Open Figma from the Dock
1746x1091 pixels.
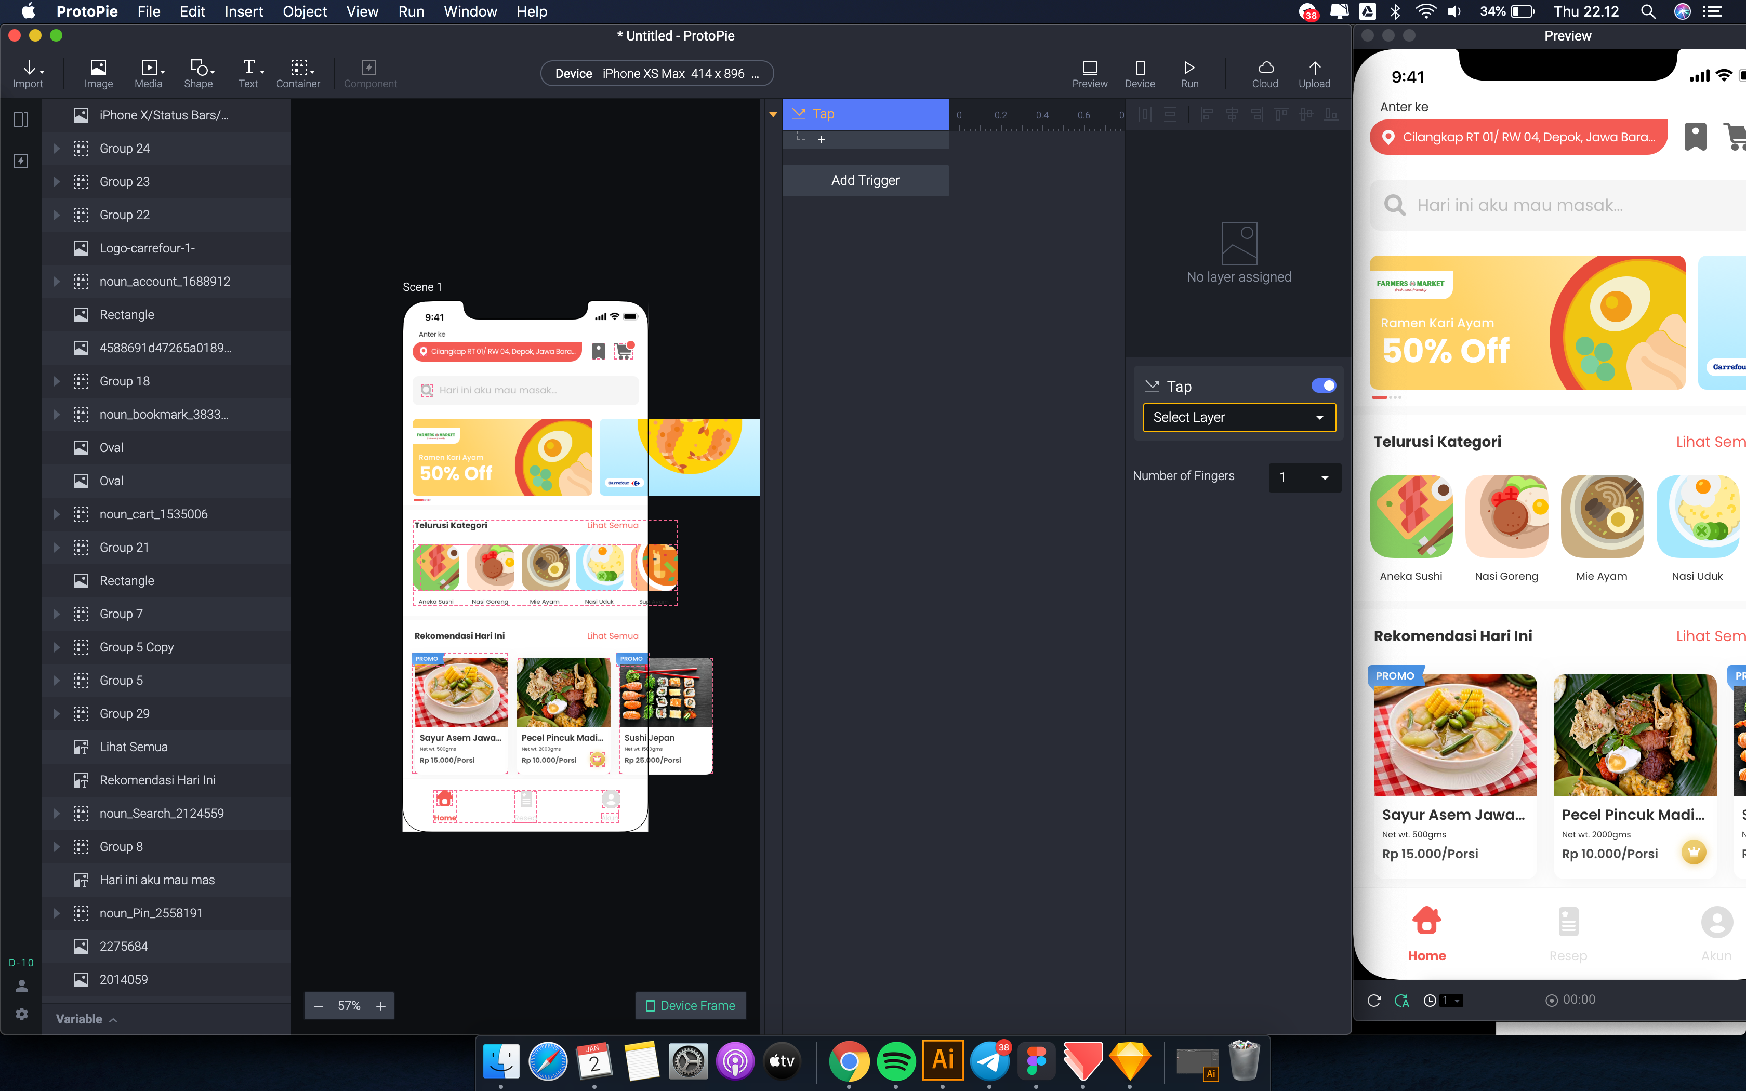pos(1036,1061)
